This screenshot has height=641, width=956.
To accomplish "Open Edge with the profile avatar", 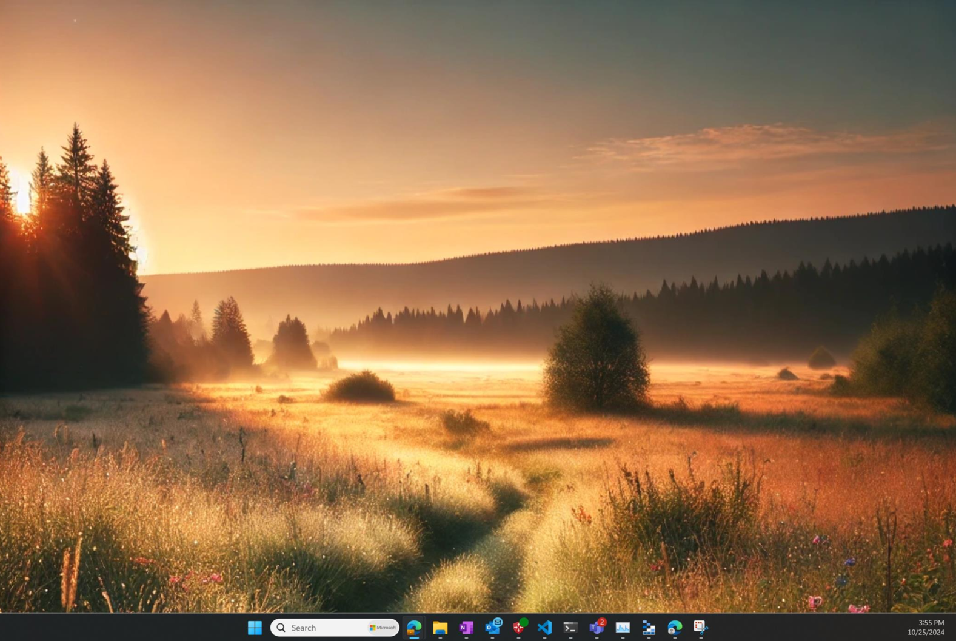I will [x=675, y=628].
